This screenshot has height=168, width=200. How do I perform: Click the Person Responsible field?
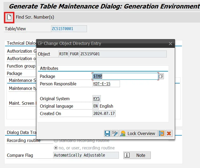click(106, 84)
